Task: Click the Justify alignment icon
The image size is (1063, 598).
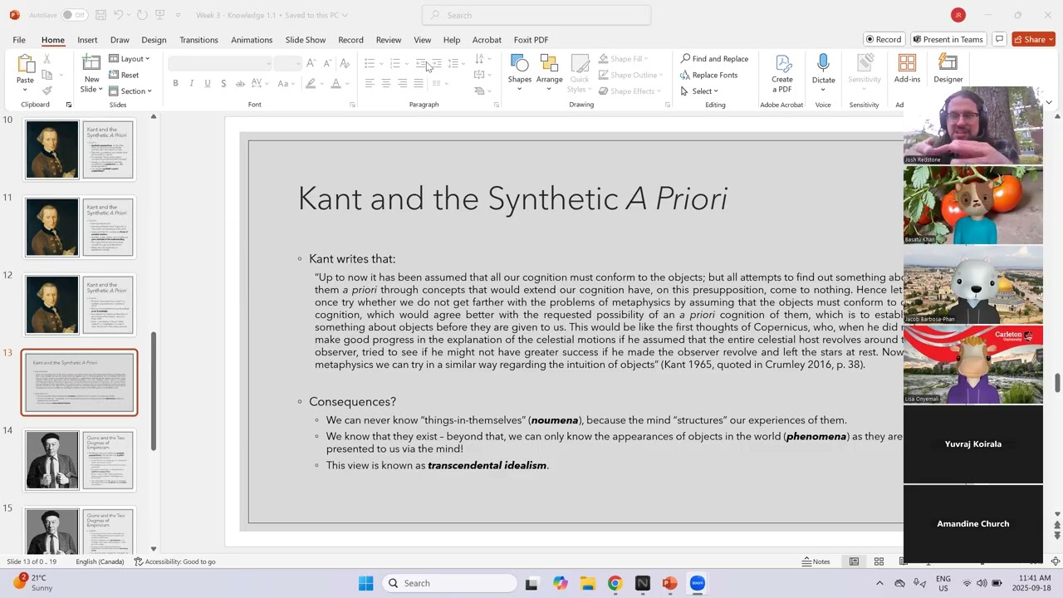Action: [x=419, y=83]
